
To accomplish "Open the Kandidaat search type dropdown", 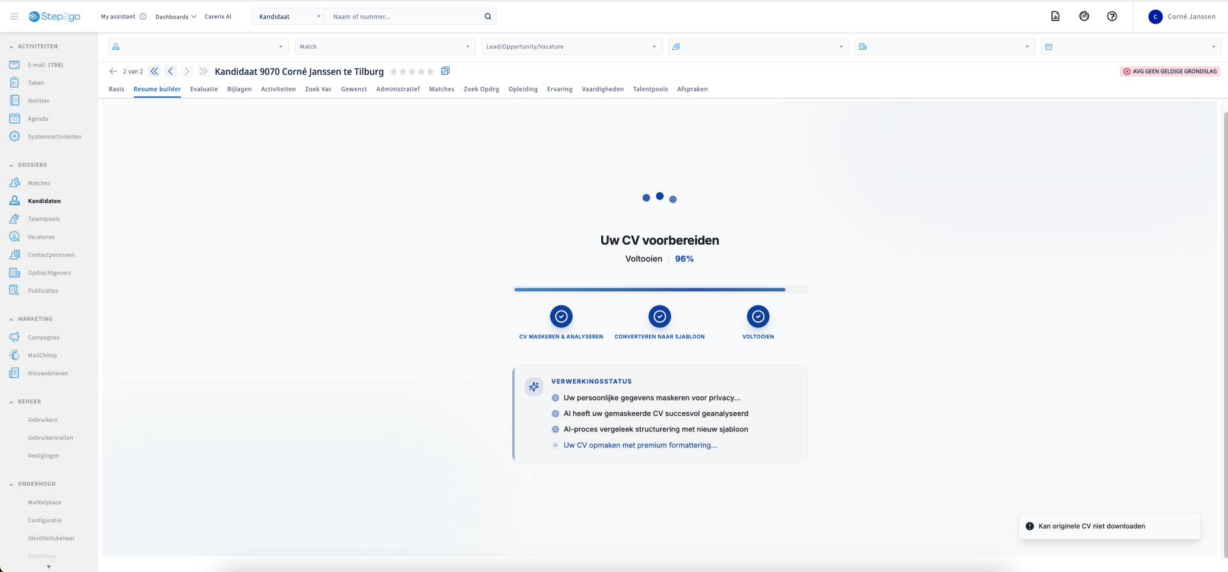I will (x=289, y=17).
